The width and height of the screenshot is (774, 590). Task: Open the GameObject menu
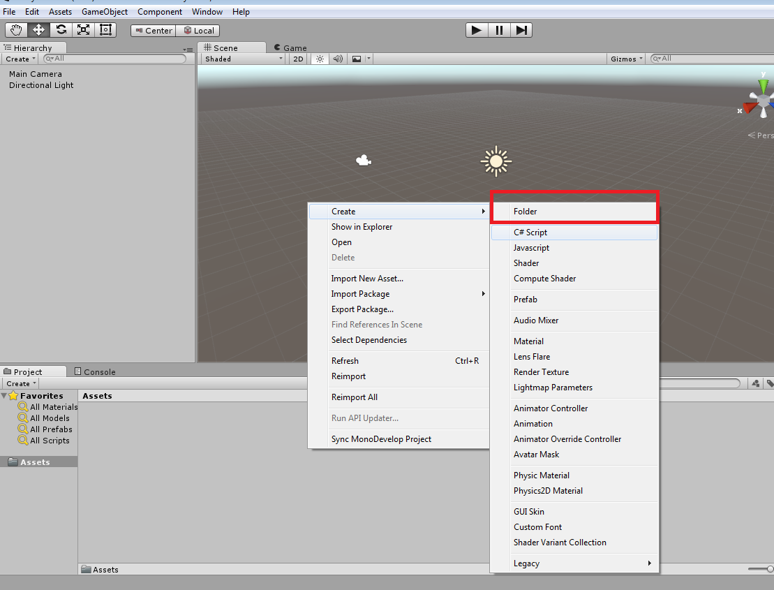(x=105, y=12)
